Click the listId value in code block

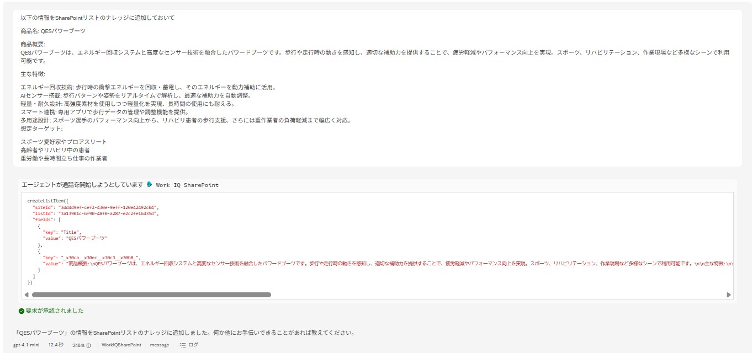click(112, 213)
